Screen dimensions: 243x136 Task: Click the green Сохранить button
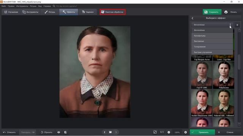coord(212,12)
